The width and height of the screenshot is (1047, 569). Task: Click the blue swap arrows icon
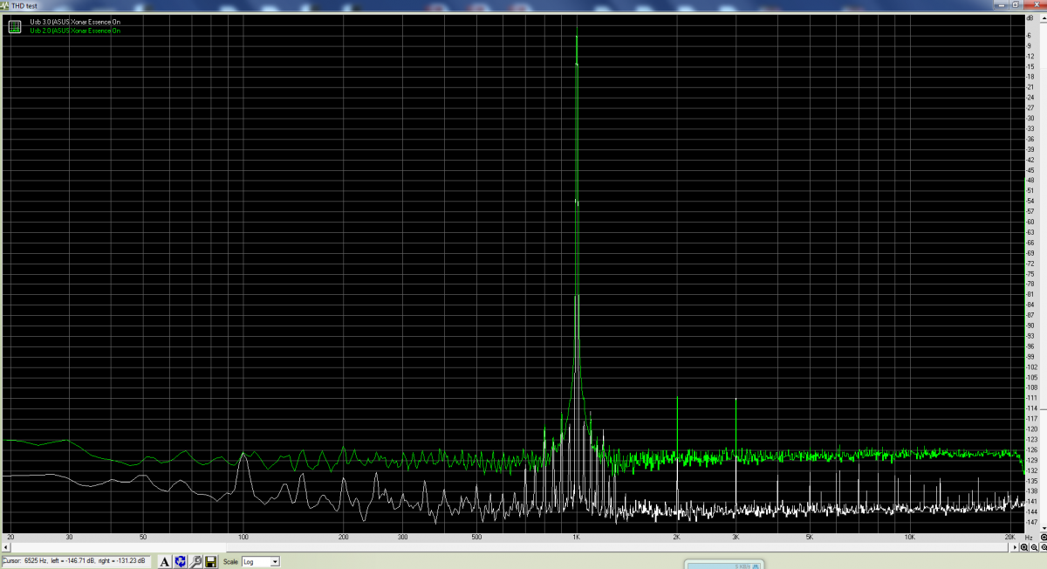pyautogui.click(x=181, y=561)
